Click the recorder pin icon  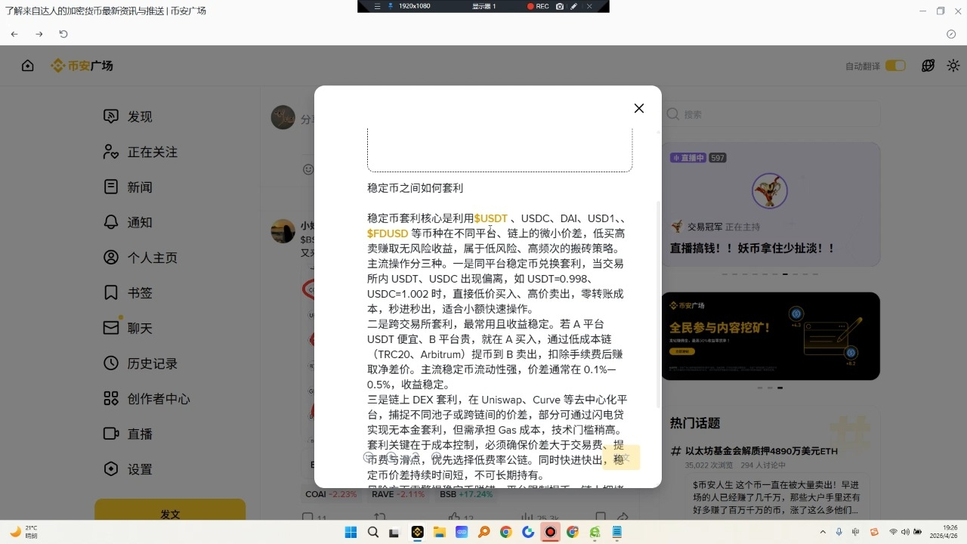coord(391,6)
